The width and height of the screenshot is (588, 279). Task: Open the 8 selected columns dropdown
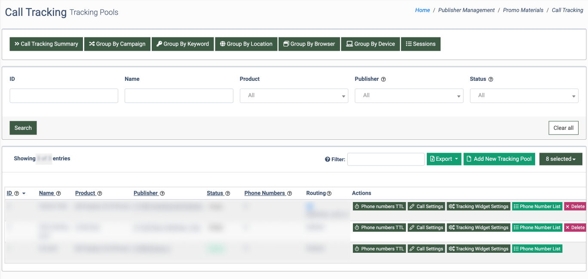pos(560,159)
